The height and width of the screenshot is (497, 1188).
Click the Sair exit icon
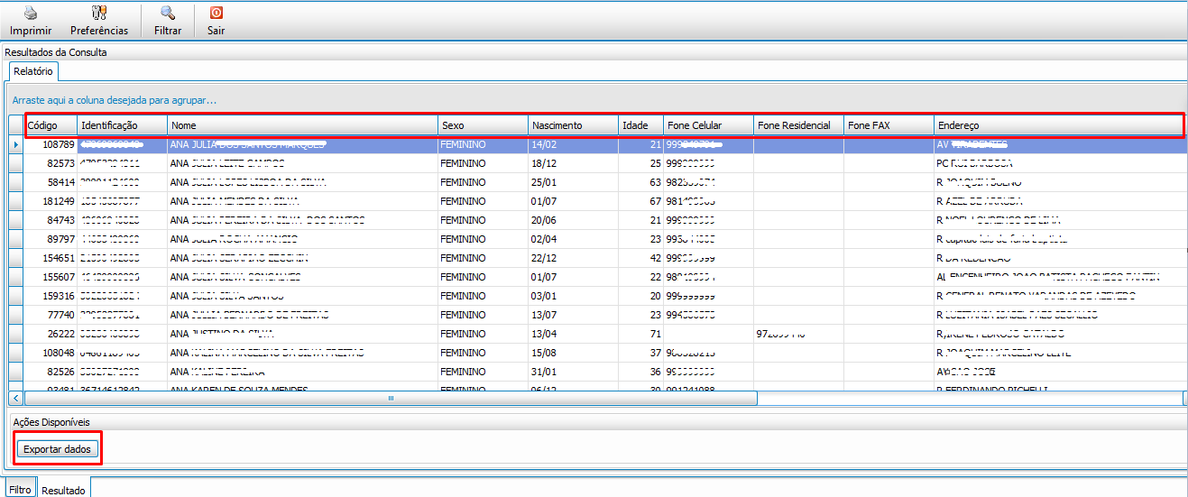pos(216,14)
